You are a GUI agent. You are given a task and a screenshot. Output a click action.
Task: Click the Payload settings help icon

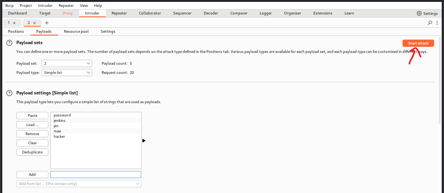10,93
